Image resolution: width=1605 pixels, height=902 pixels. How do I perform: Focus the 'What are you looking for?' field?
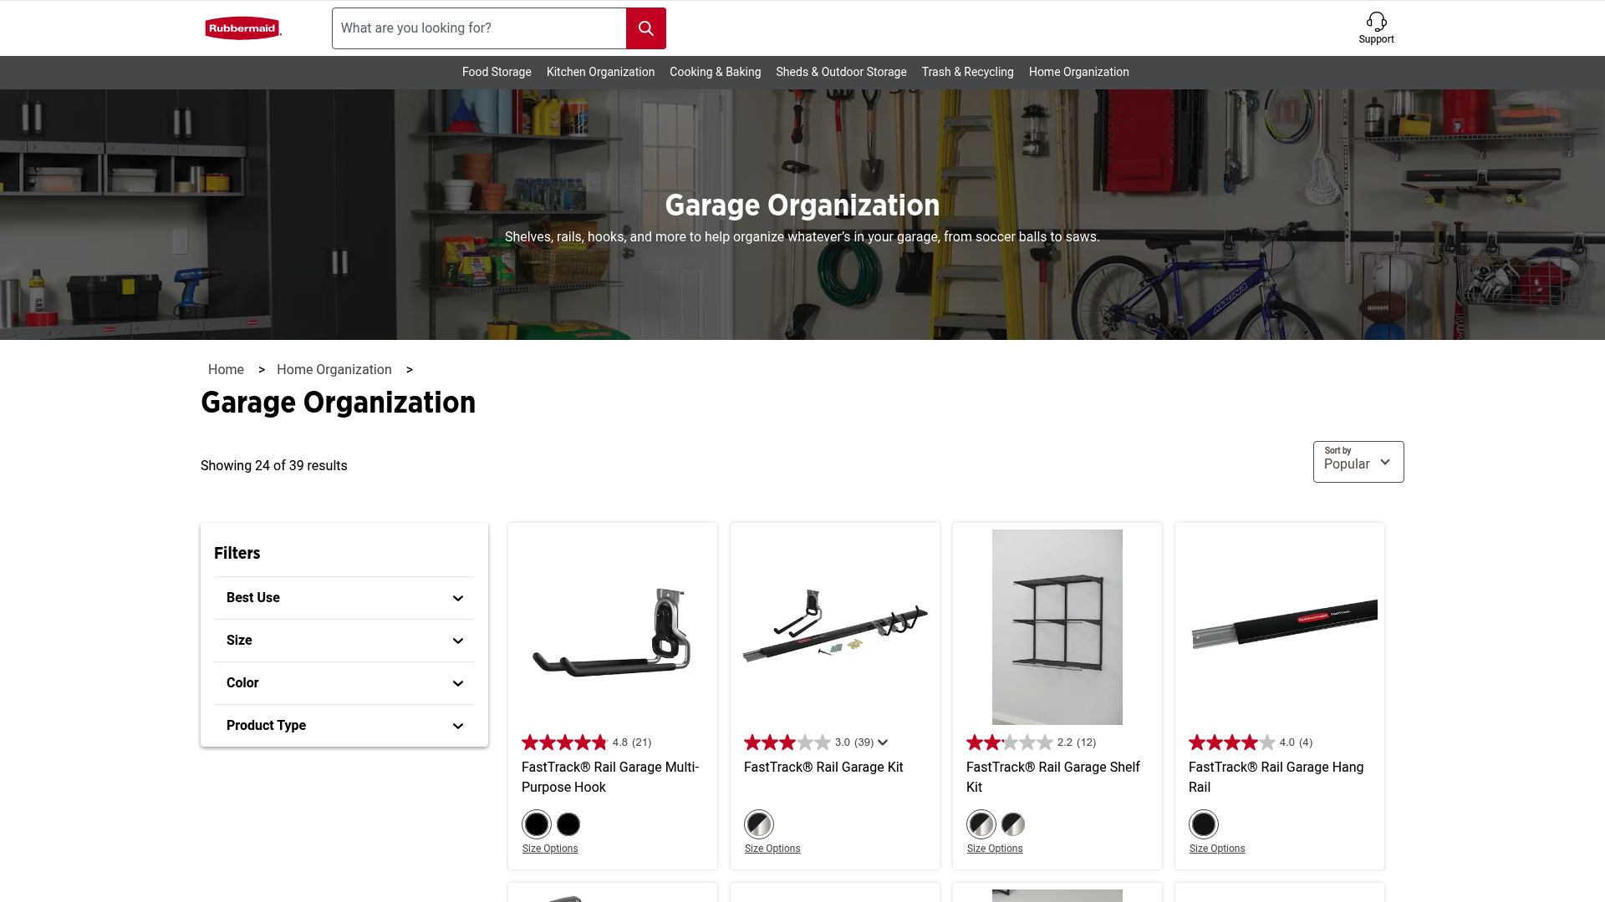pos(479,28)
